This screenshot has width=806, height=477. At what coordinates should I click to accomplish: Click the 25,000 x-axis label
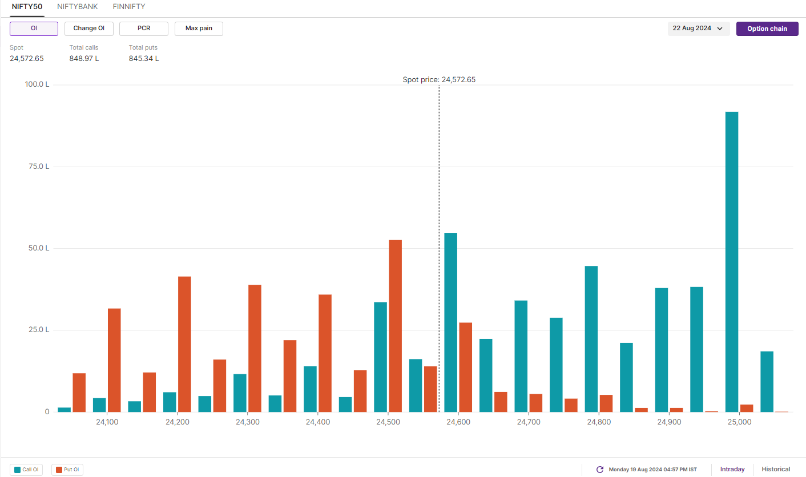click(x=740, y=422)
